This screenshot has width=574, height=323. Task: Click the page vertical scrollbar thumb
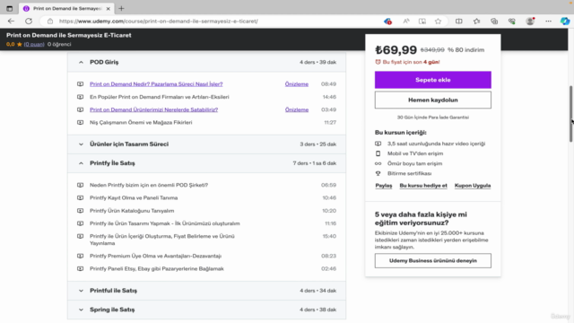click(570, 114)
